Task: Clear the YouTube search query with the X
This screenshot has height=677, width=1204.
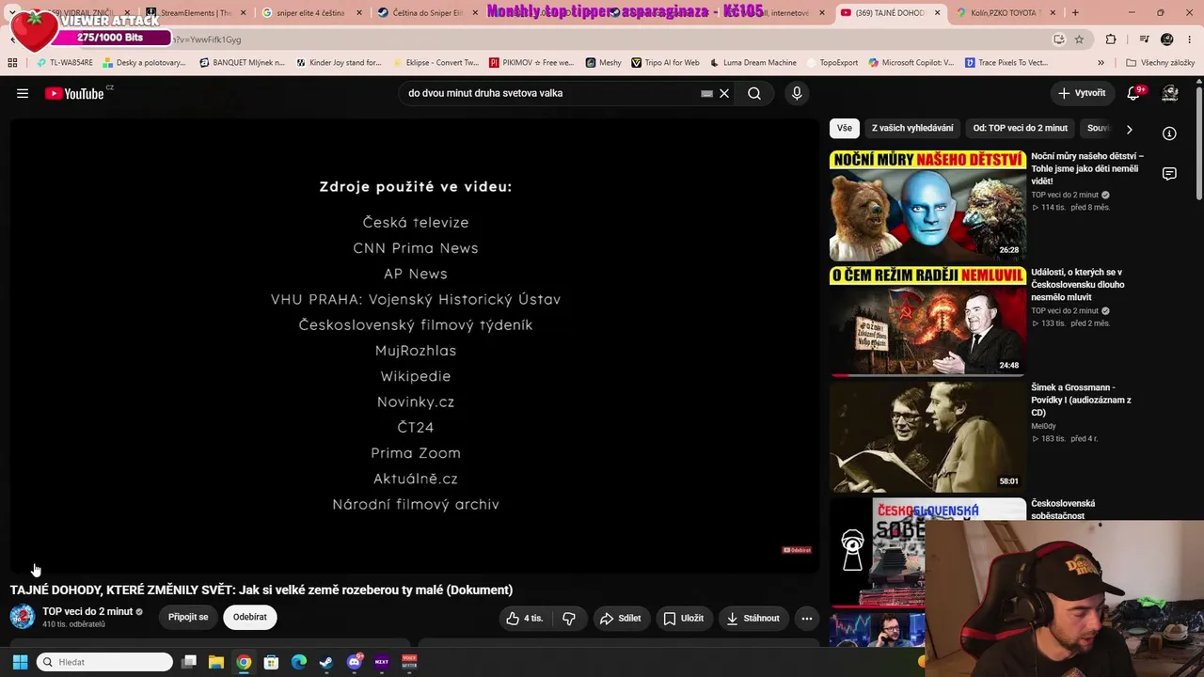Action: click(724, 93)
